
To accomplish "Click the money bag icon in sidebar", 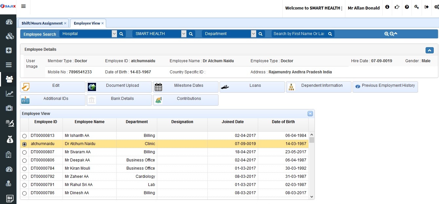I will (9, 139).
